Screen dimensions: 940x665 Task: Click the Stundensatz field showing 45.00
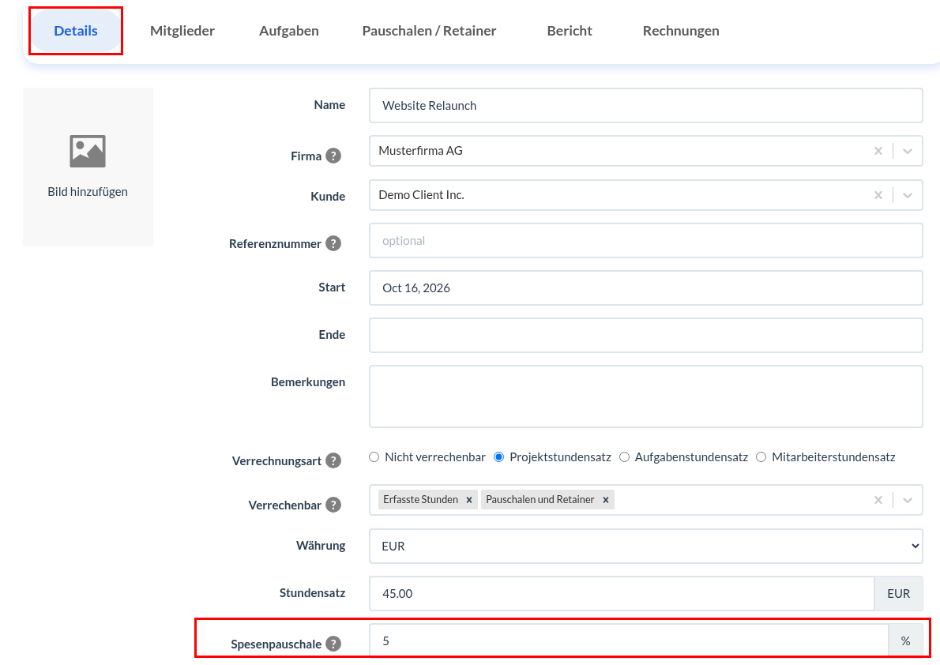[x=622, y=594]
